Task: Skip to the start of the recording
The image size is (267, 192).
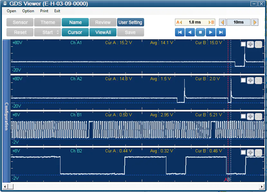Action: pos(180,32)
